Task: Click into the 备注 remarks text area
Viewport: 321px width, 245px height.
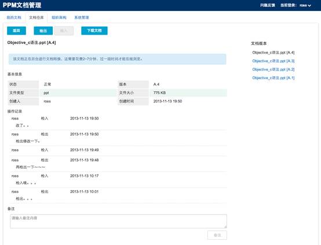Action: click(118, 221)
